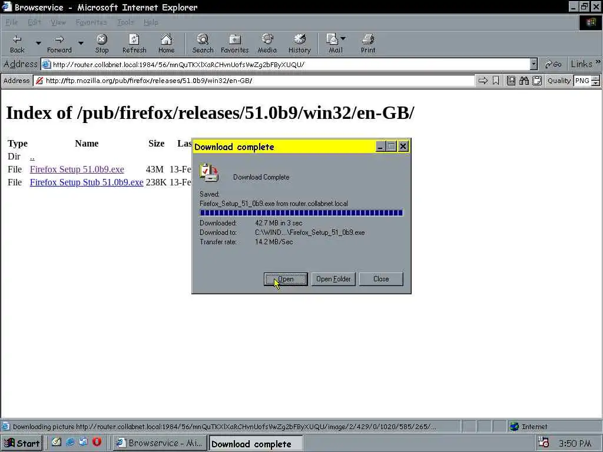The width and height of the screenshot is (603, 452).
Task: Click the Go button
Action: click(x=554, y=64)
